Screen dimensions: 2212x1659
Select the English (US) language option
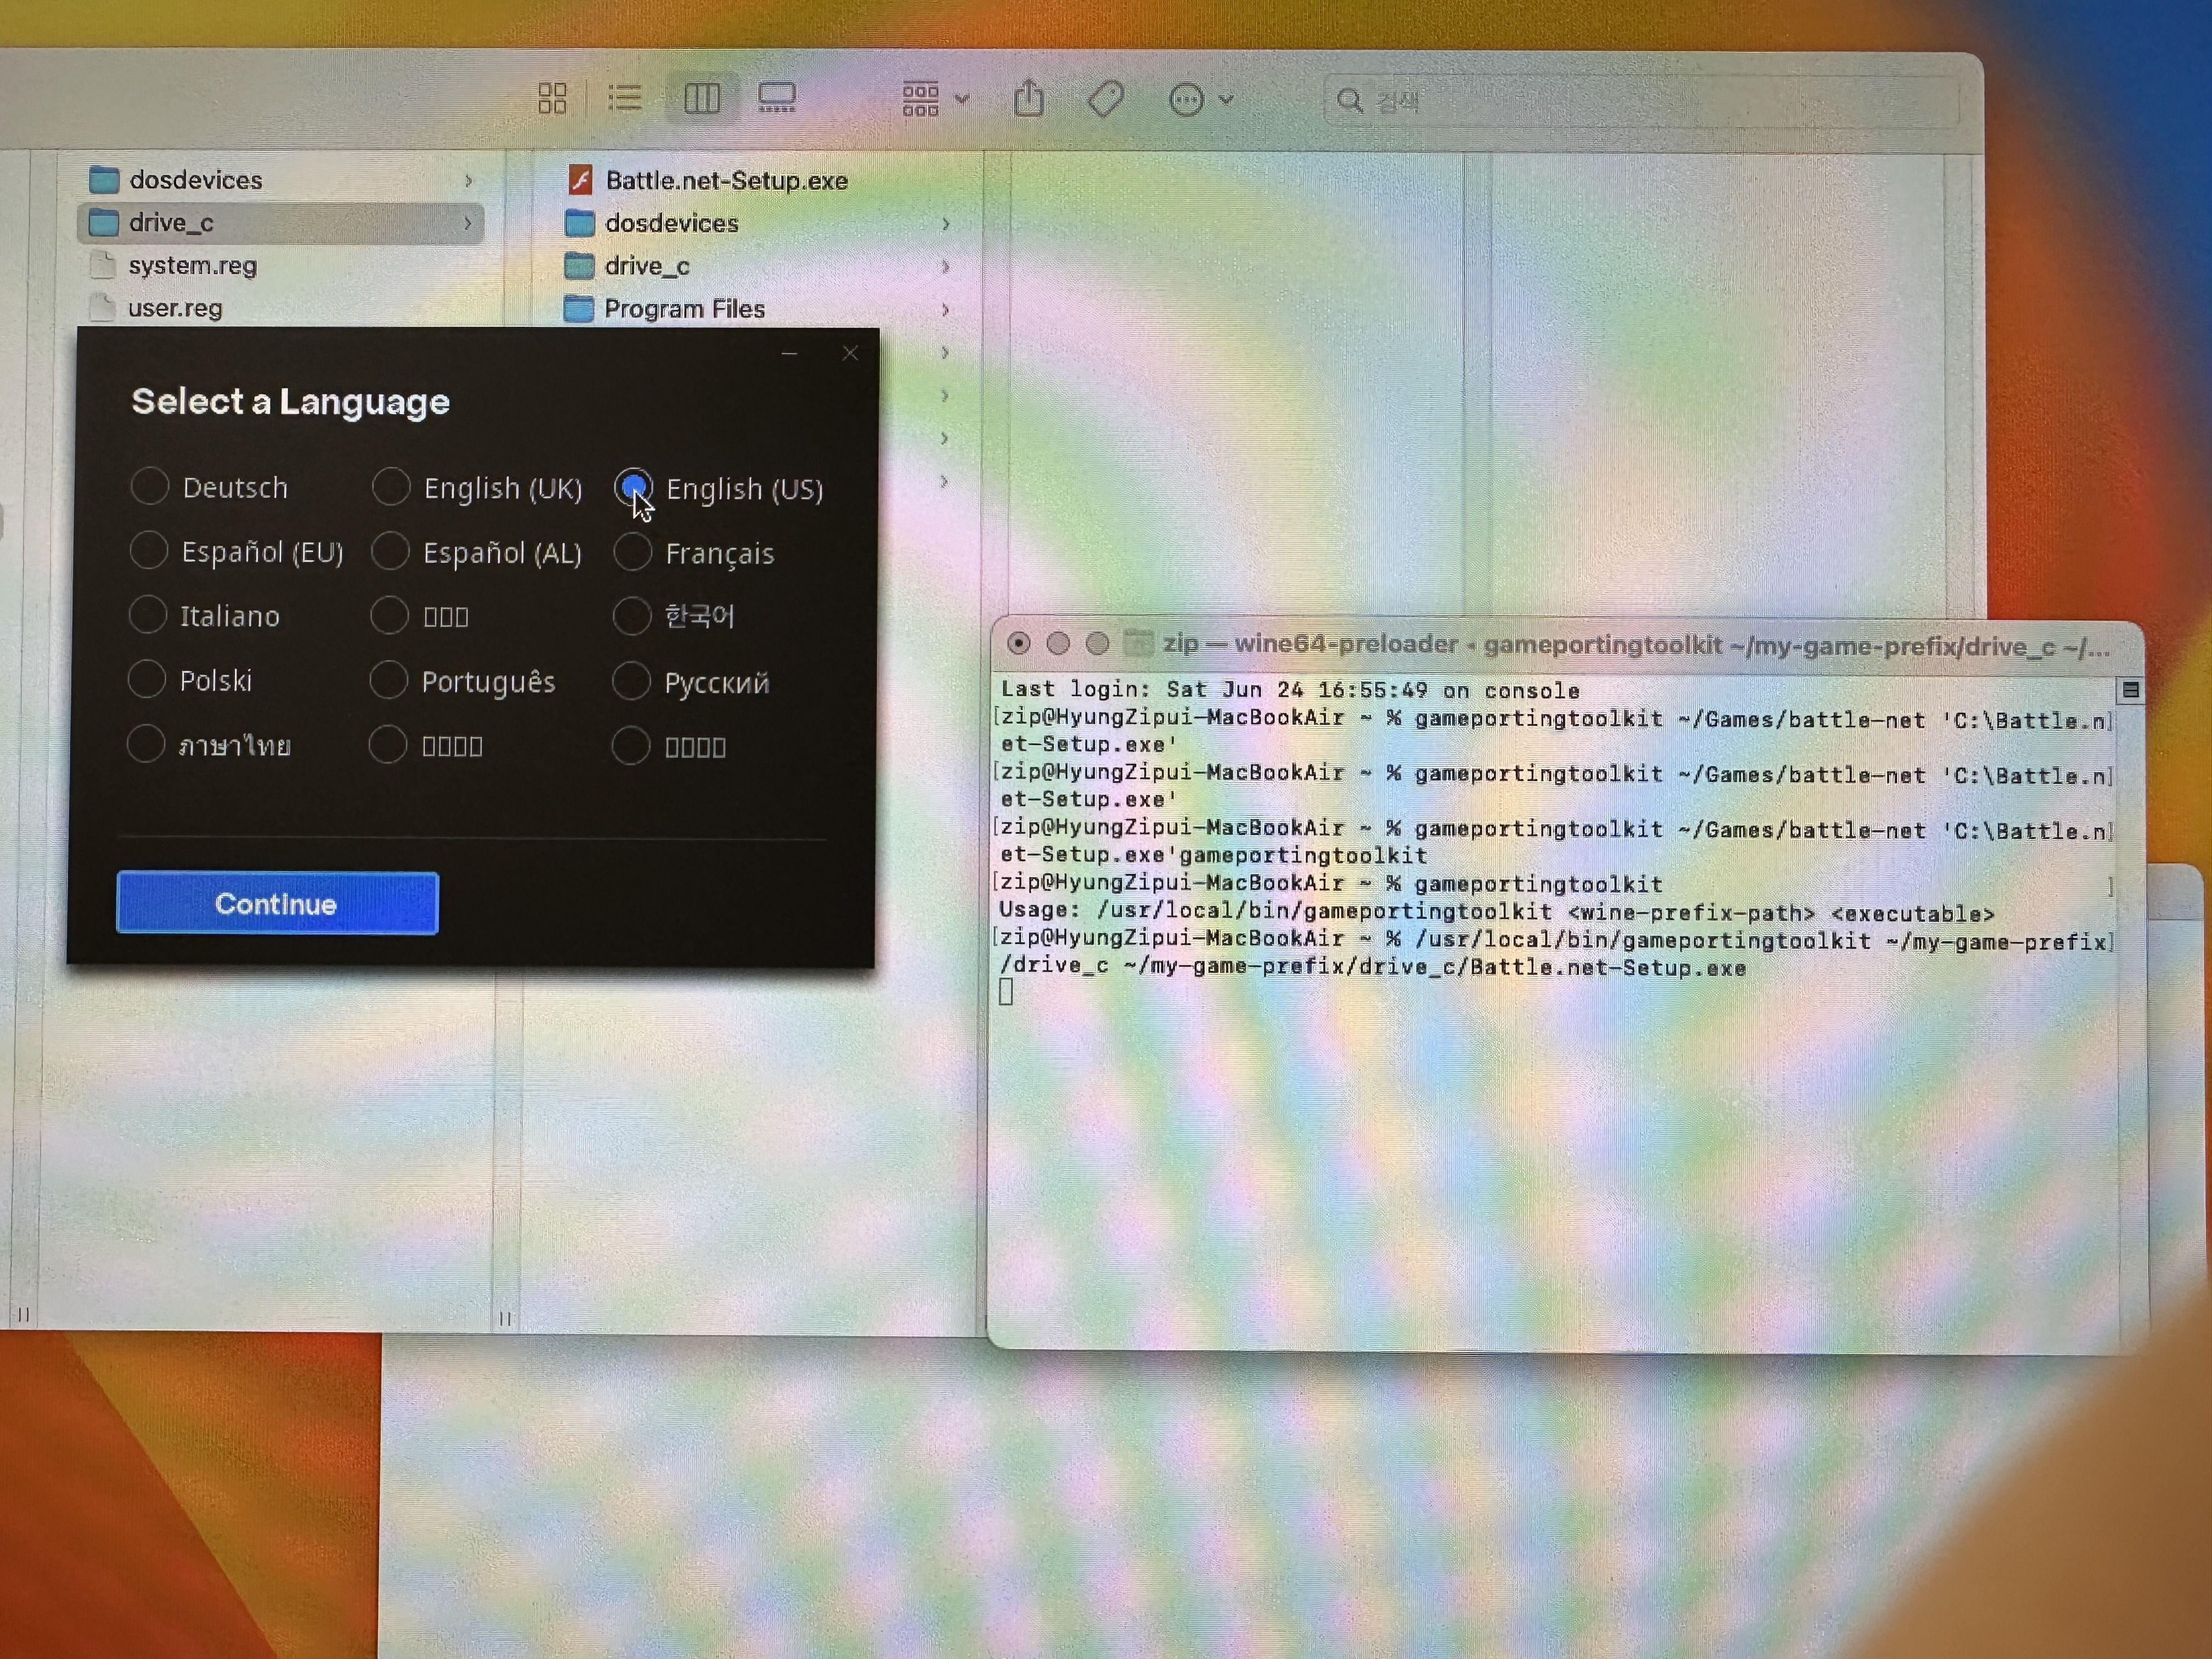719,489
